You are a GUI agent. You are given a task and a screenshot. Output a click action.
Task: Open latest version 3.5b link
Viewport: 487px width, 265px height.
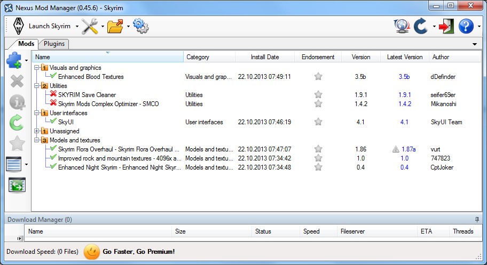[x=404, y=77]
